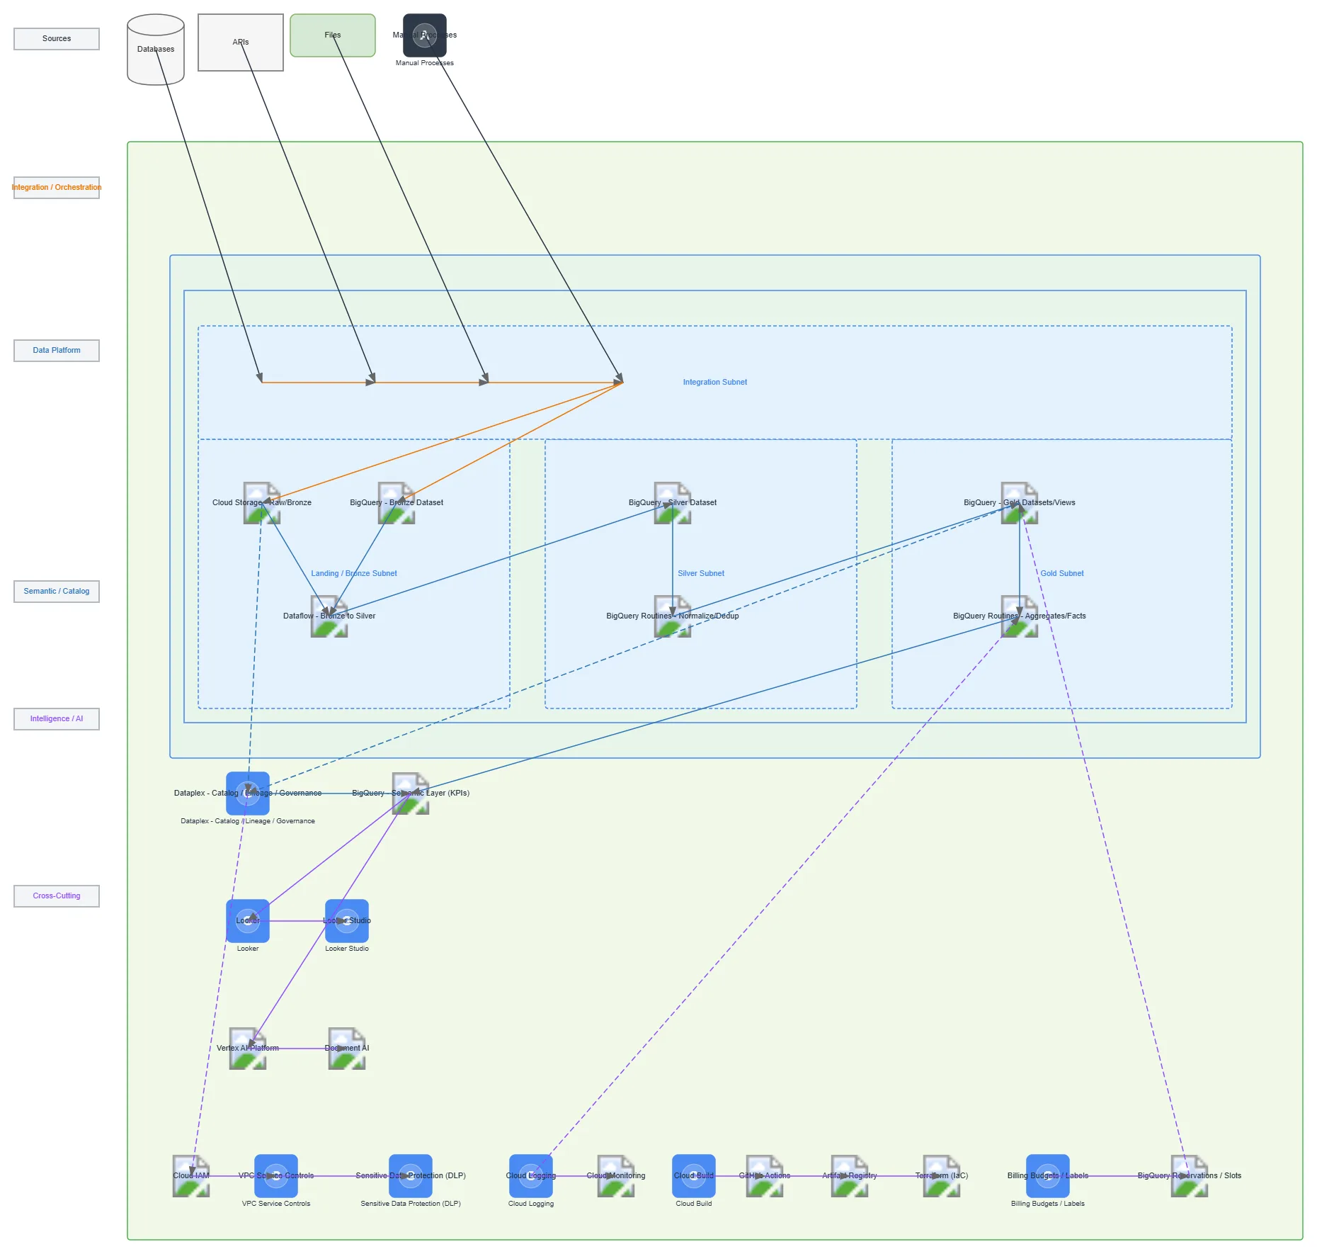
Task: Select the Vertex AI Platform icon
Action: 248,1049
